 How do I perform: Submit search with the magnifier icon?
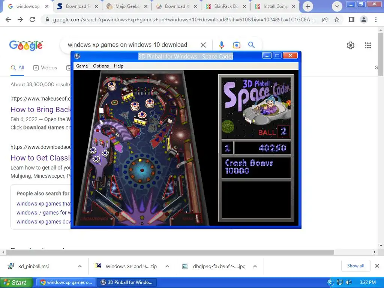point(251,45)
